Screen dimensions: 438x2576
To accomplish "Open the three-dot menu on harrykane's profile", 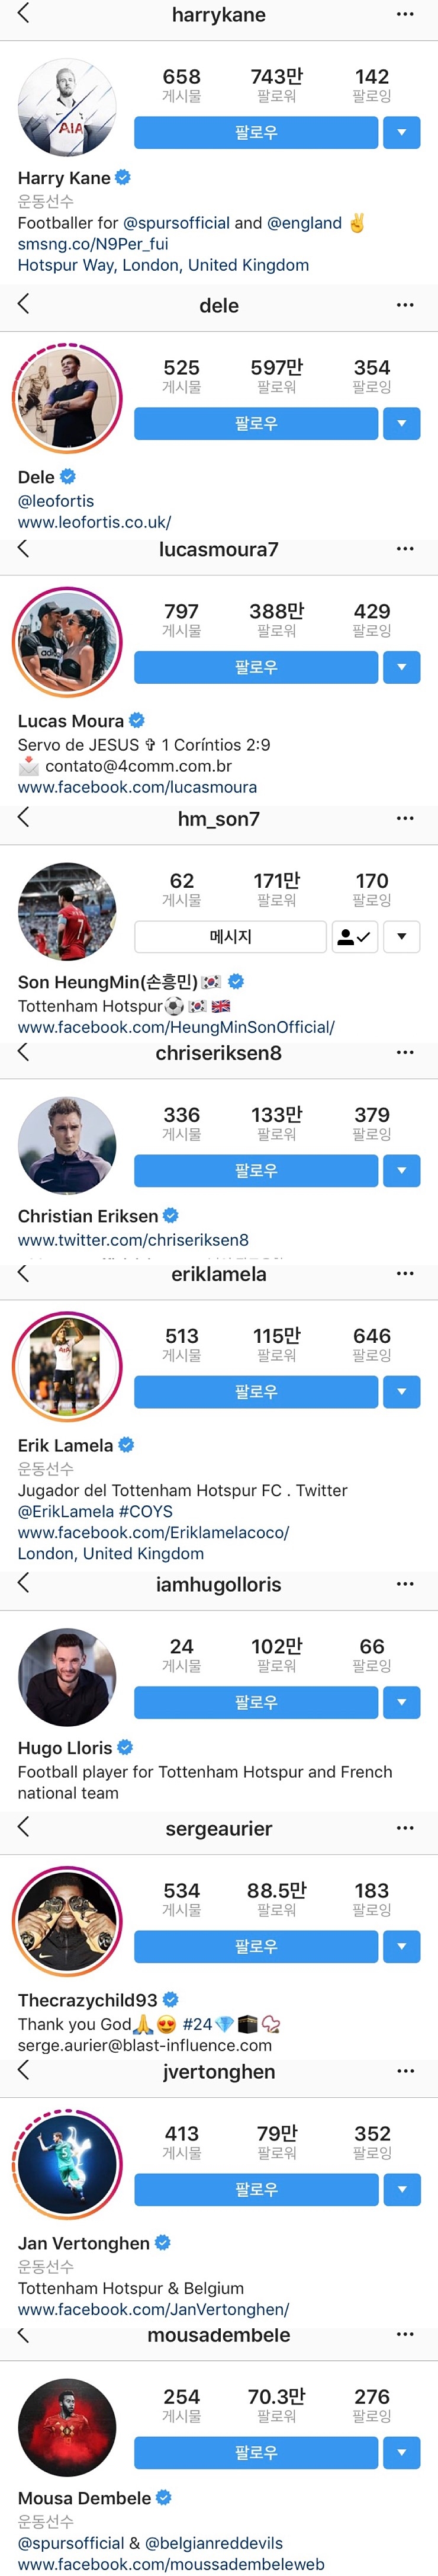I will 404,14.
